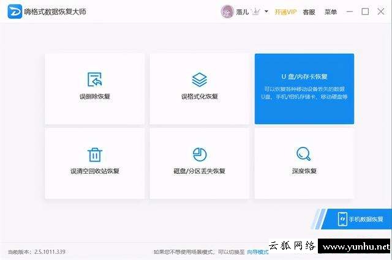
Task: Click the 可以恢复各种移动设备丢失的数据 description text
Action: (304, 89)
